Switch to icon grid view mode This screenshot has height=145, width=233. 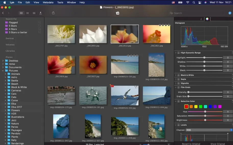click(21, 13)
